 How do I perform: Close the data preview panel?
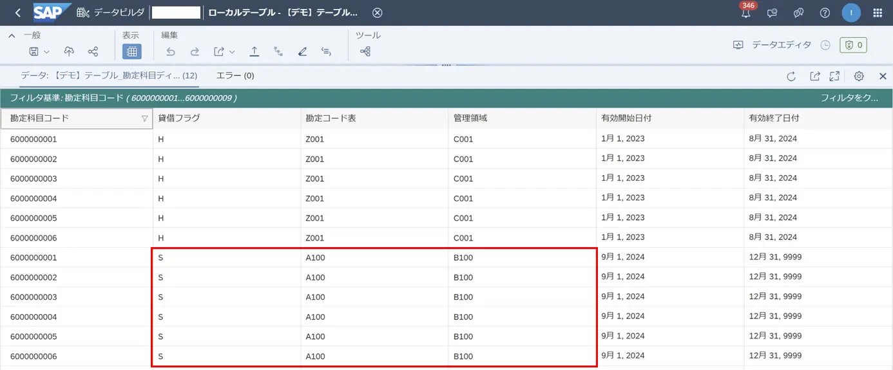point(883,77)
